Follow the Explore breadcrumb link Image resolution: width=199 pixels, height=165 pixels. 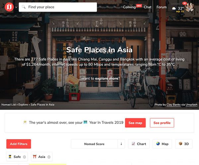point(23,104)
